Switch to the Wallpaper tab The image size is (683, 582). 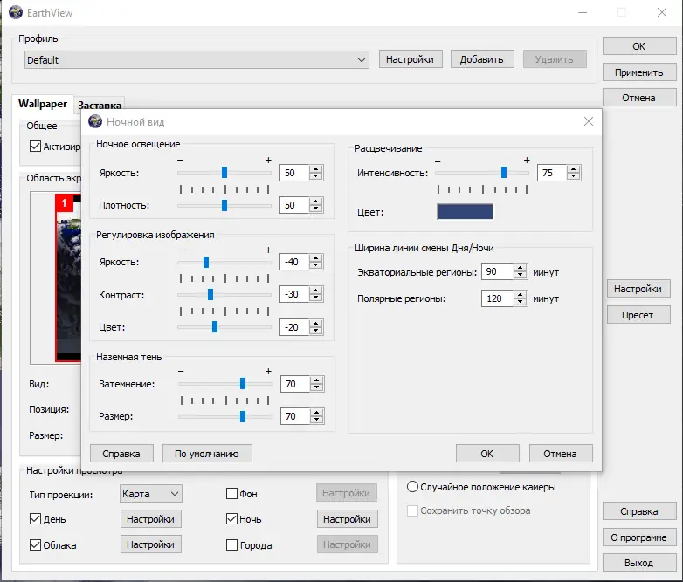point(43,104)
